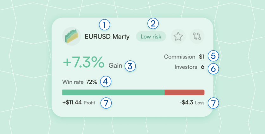Click the Investors count of 6

click(203, 67)
